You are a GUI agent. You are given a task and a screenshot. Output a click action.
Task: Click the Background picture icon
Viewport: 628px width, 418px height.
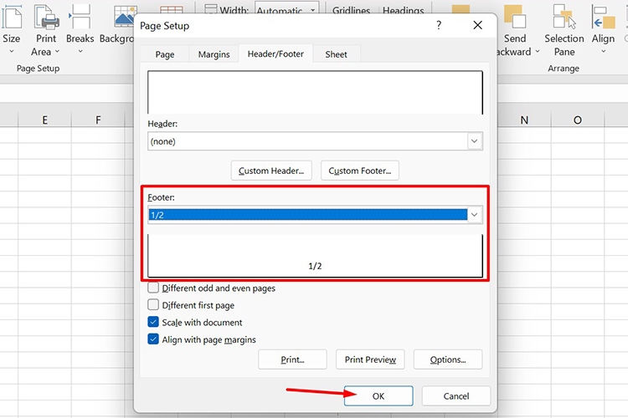[125, 17]
